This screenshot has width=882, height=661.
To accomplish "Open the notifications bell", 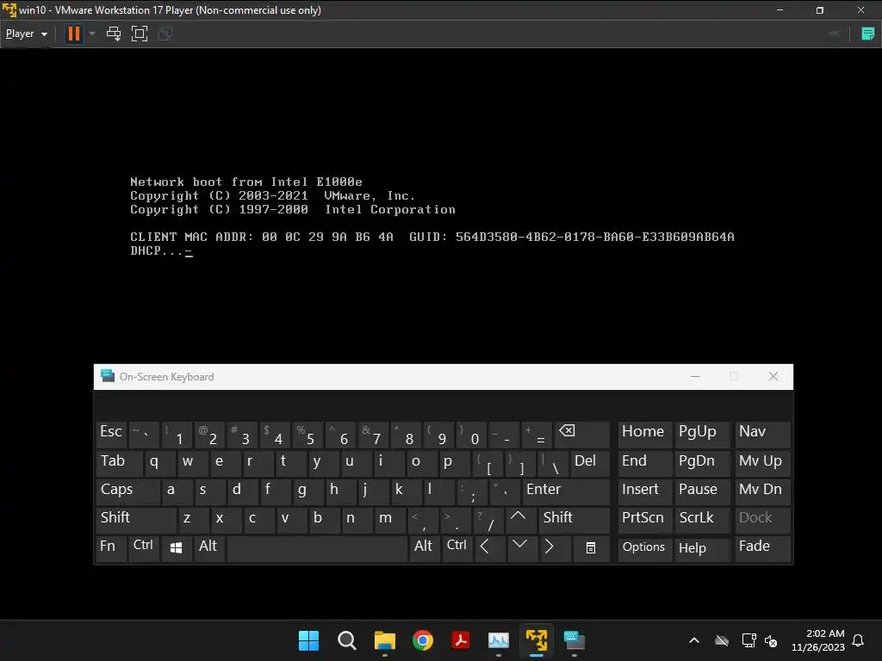I will [858, 640].
